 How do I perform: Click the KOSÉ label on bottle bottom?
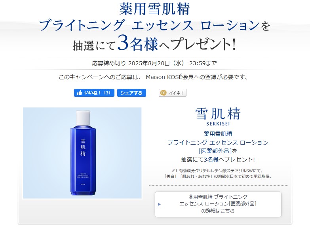pos(83,184)
